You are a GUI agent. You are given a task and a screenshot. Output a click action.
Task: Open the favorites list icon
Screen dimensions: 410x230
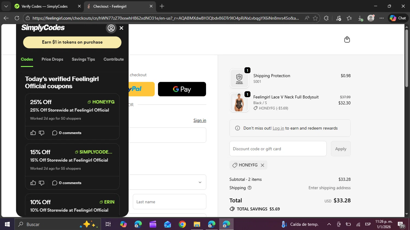pyautogui.click(x=349, y=18)
